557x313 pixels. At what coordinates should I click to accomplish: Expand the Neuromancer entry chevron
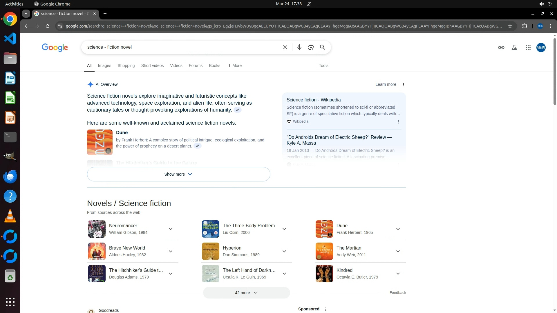click(x=171, y=229)
